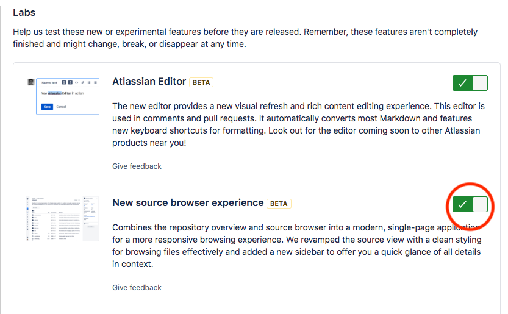Image resolution: width=508 pixels, height=314 pixels.
Task: Click BETA badge beside New source browser experience
Action: pyautogui.click(x=279, y=204)
